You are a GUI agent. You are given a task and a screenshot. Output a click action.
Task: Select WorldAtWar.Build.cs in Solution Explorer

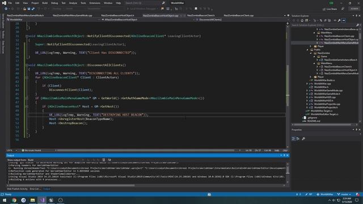pyautogui.click(x=324, y=80)
